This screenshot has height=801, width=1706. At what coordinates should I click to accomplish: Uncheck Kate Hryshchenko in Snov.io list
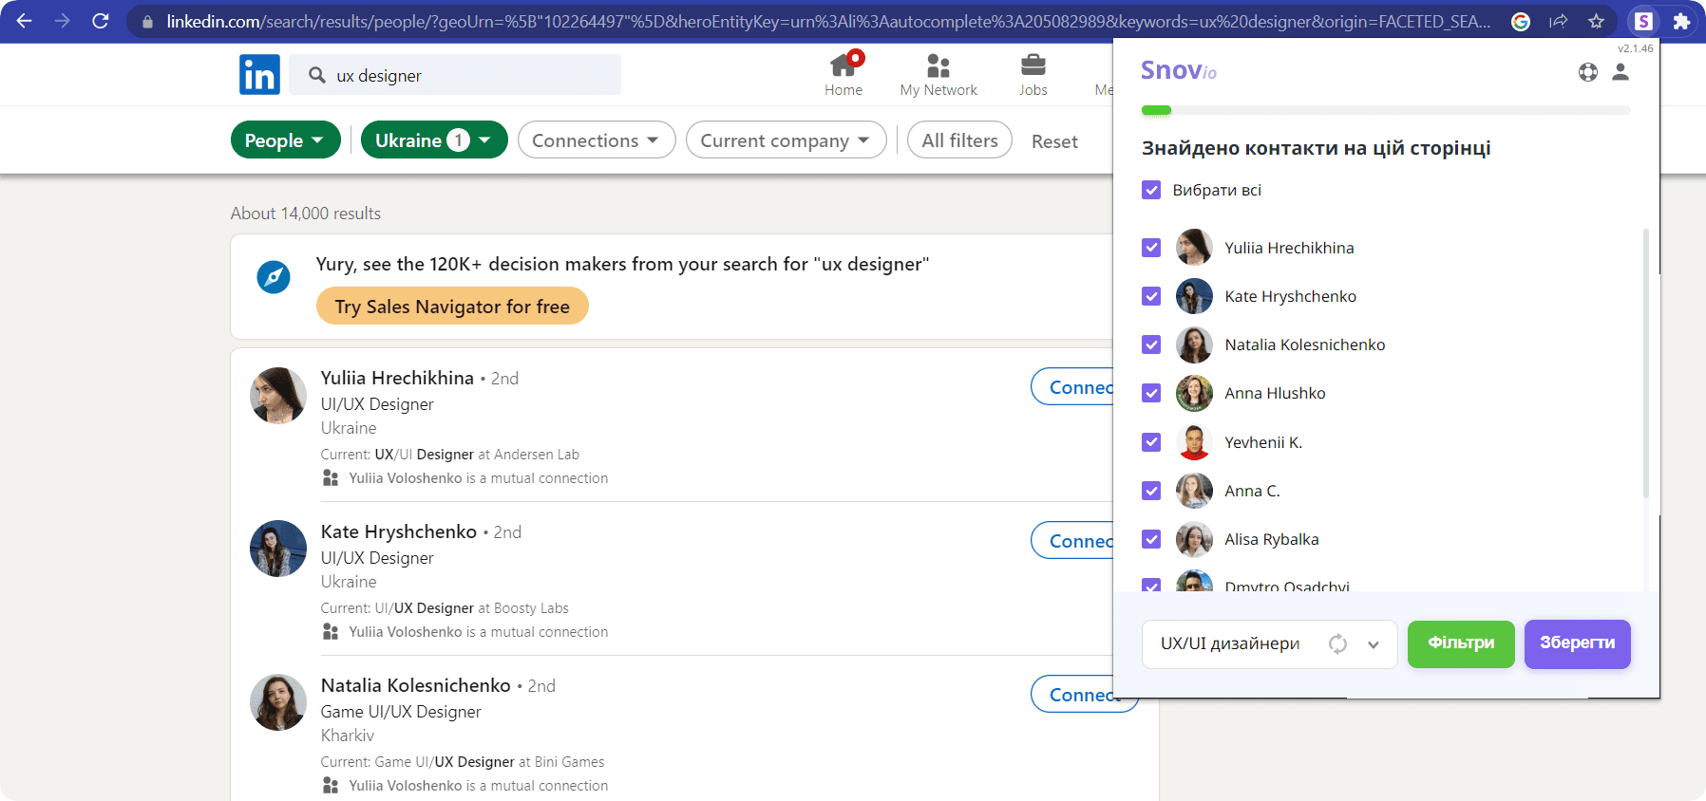1151,296
